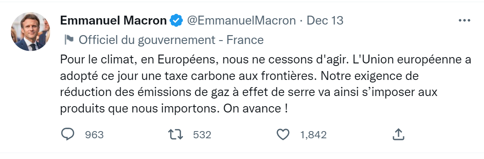Open the tweet via line starting 'Pour le climat'
Image resolution: width=484 pixels, height=159 pixels.
tap(266, 60)
